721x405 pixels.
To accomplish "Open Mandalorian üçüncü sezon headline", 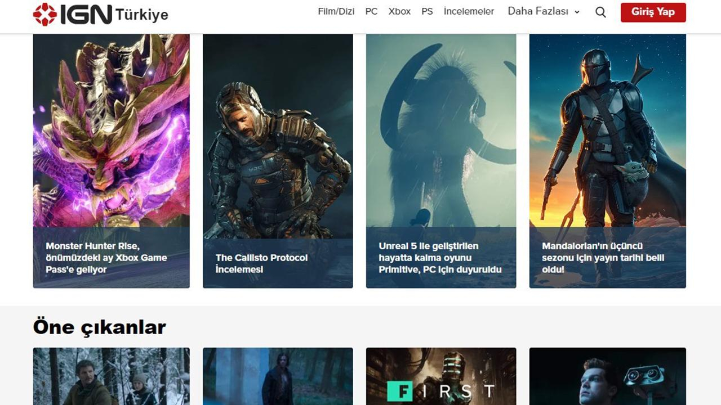I will pyautogui.click(x=603, y=258).
